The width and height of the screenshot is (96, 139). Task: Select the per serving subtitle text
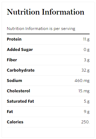pos(41,29)
